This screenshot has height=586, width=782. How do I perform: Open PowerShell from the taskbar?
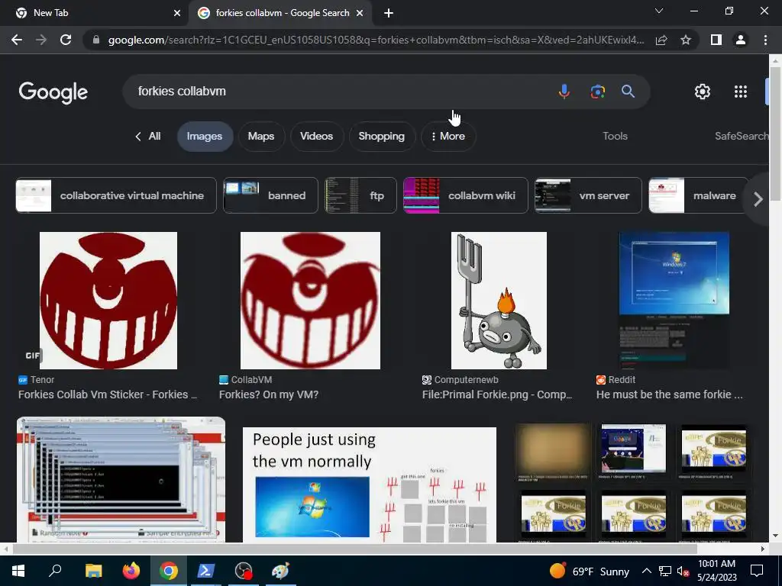tap(206, 571)
